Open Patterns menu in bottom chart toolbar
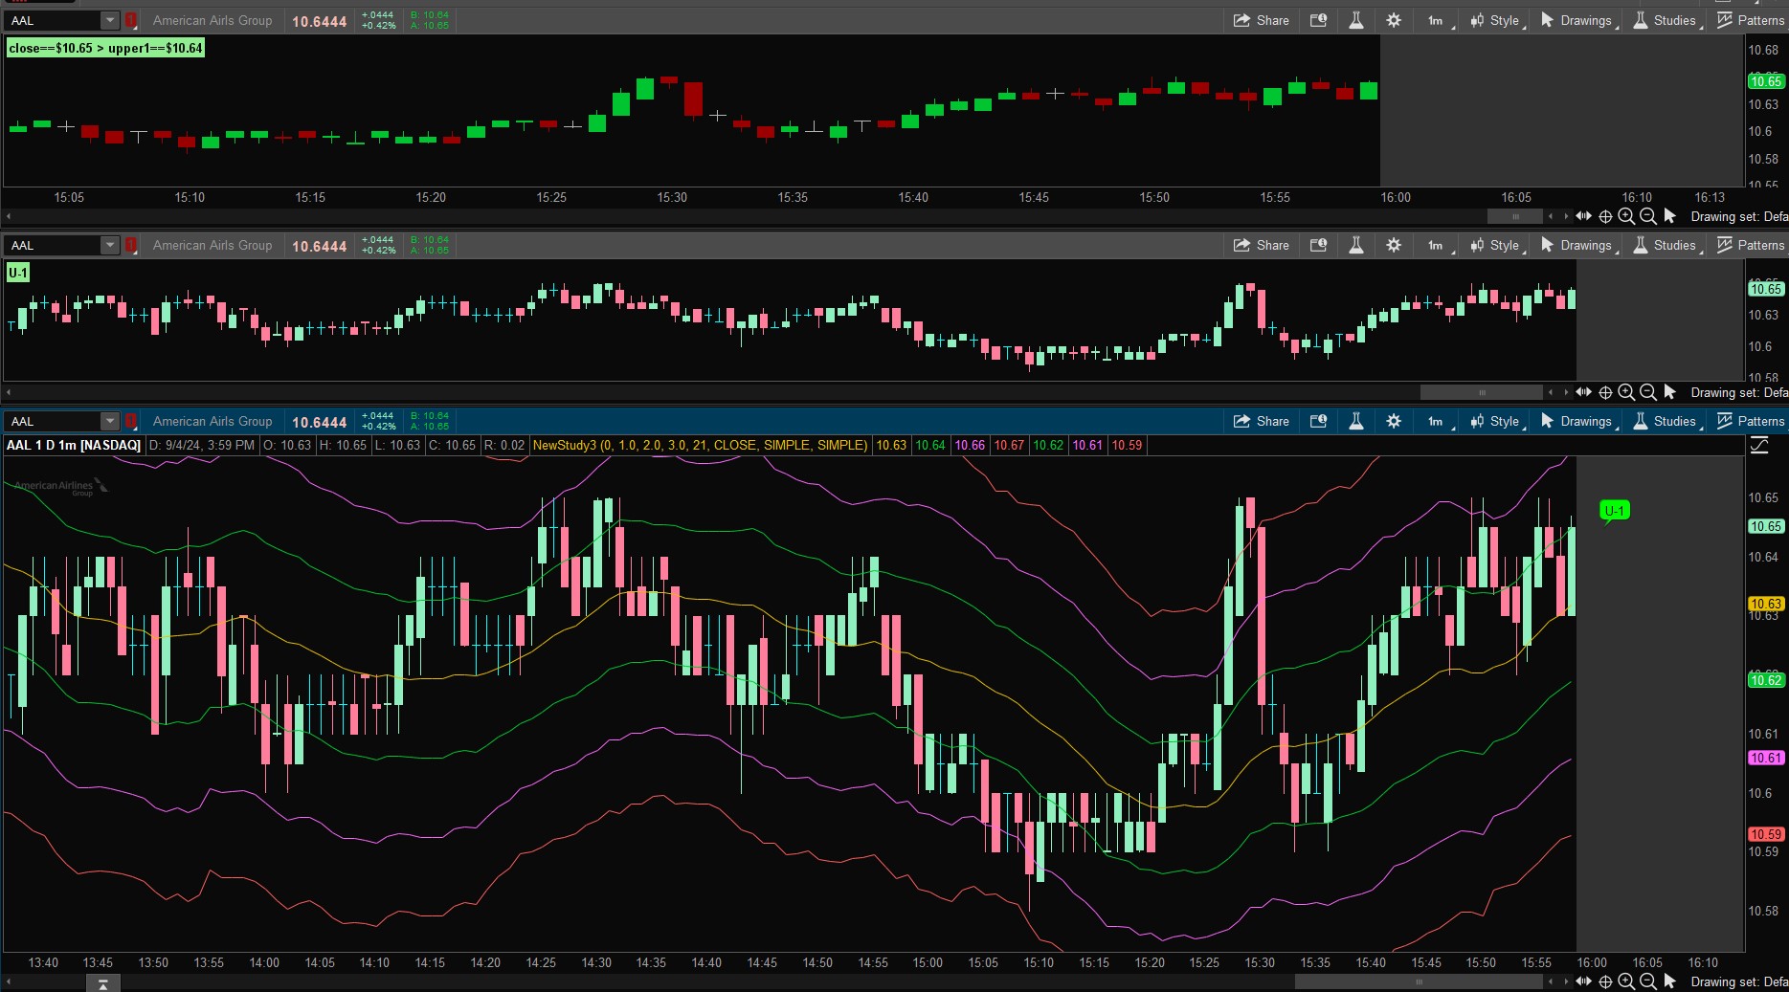1789x992 pixels. pyautogui.click(x=1751, y=421)
